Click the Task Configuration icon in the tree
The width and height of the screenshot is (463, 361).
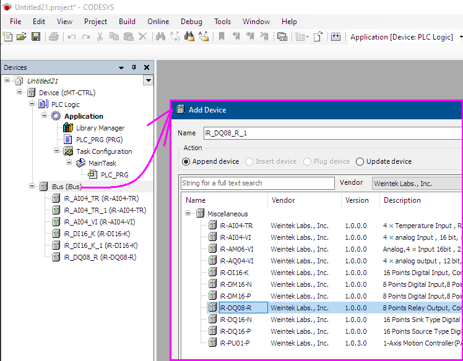coord(68,151)
